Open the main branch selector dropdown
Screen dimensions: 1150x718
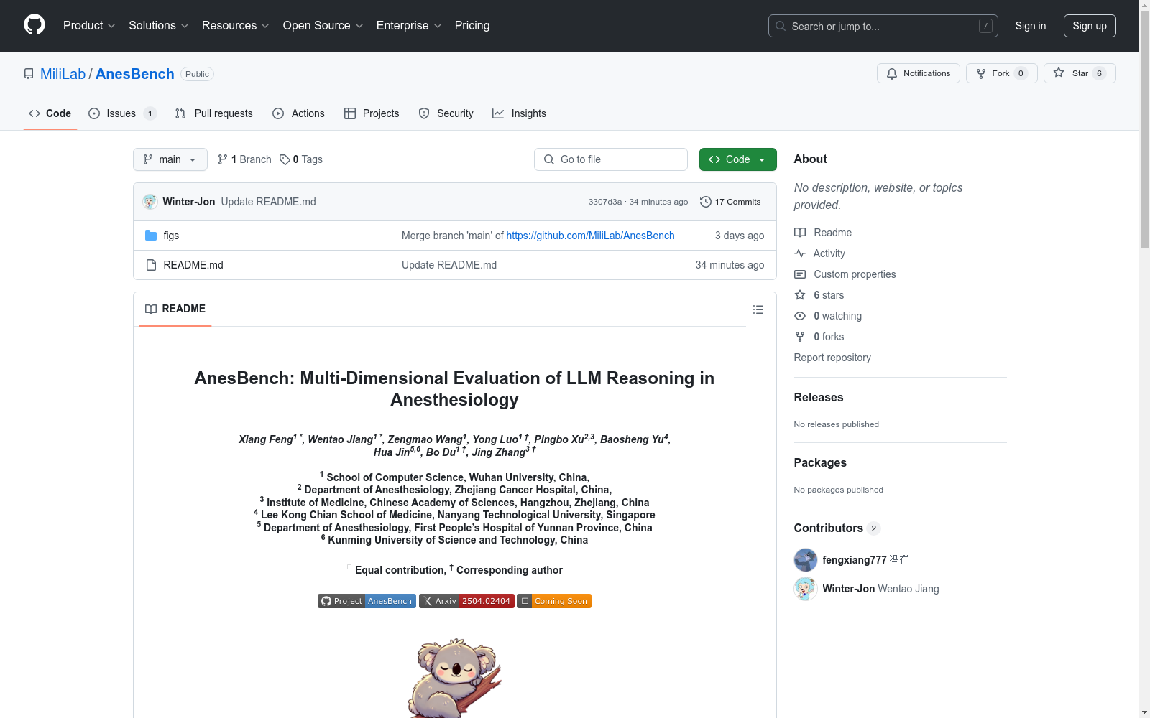tap(170, 159)
